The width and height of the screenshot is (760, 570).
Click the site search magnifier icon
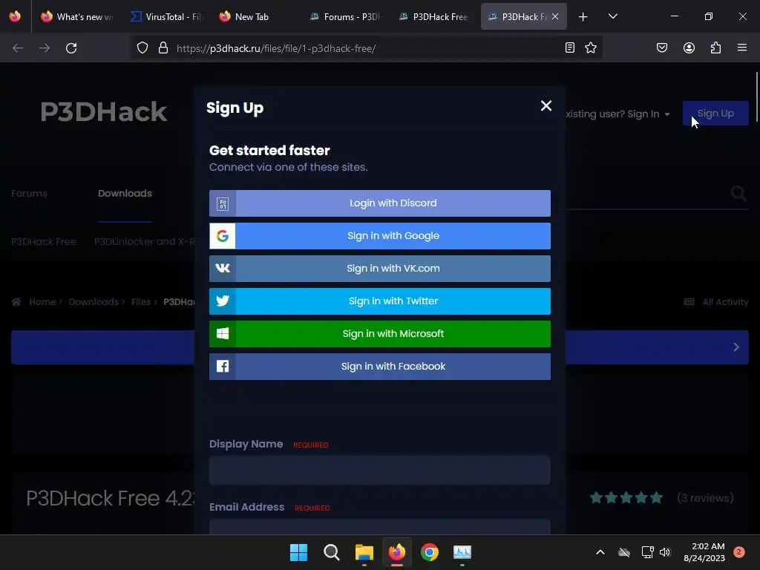coord(738,194)
